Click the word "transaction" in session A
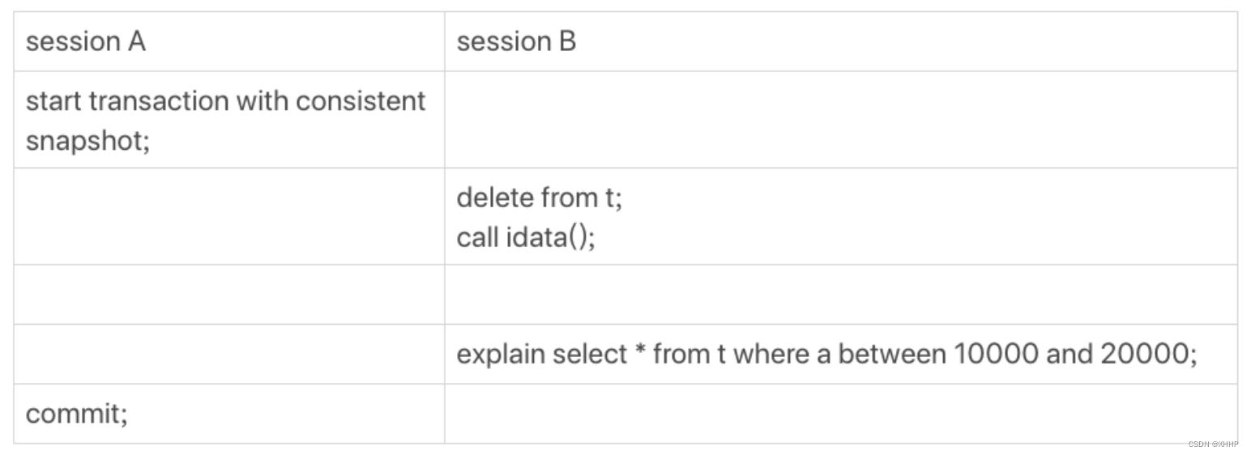1251x455 pixels. (x=159, y=101)
